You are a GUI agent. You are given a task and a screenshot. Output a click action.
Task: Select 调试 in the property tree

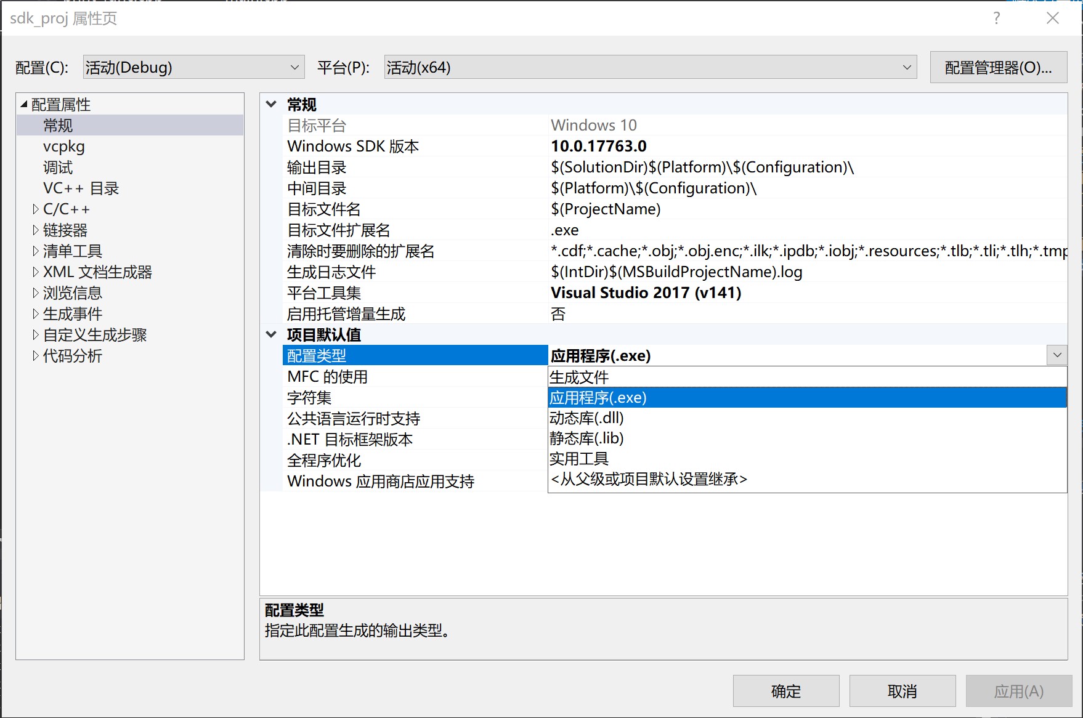click(58, 167)
